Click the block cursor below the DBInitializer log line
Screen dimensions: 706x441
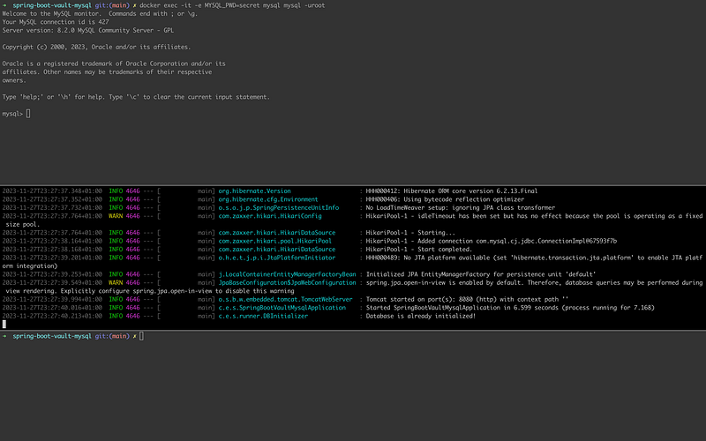(4, 324)
